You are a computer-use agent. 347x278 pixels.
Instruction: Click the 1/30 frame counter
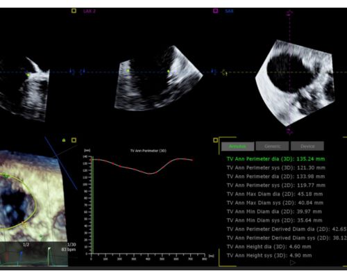point(71,245)
